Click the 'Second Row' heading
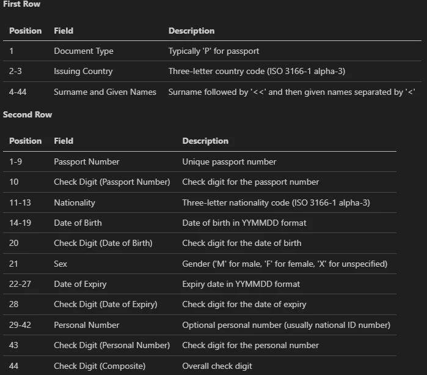 tap(27, 114)
